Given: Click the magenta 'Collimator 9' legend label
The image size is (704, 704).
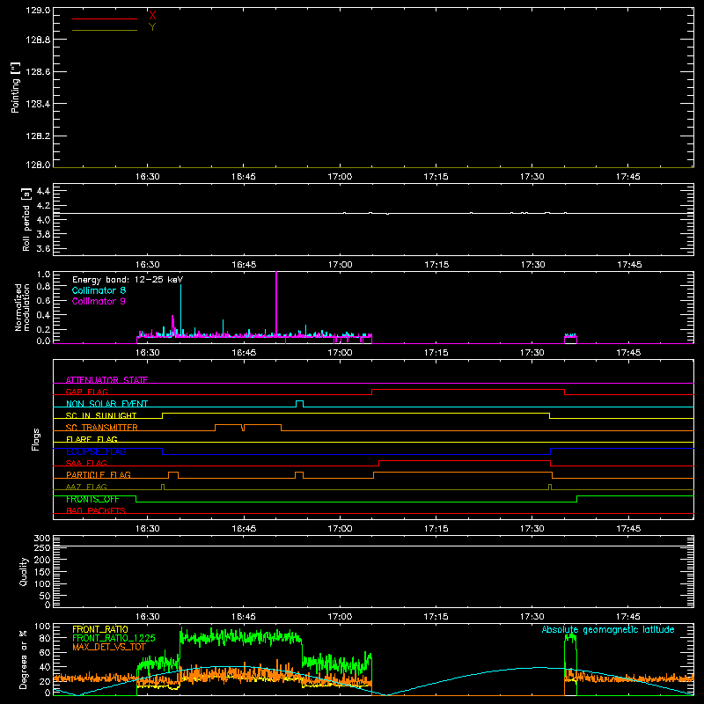Looking at the screenshot, I should tap(99, 301).
